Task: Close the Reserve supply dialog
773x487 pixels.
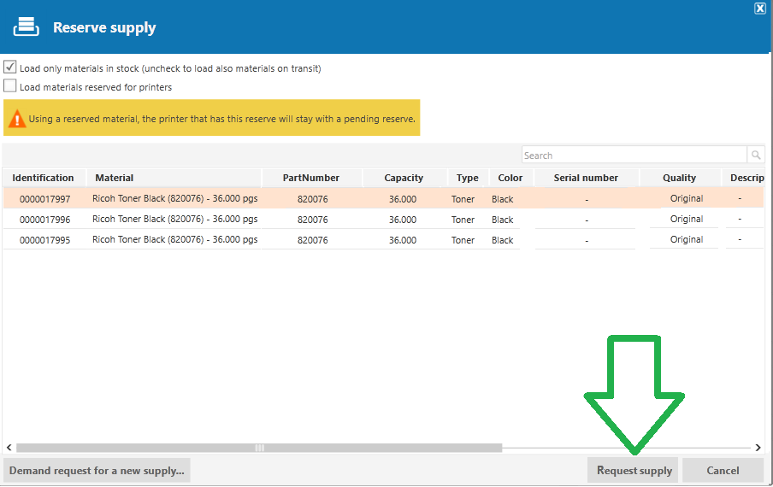Action: click(759, 9)
